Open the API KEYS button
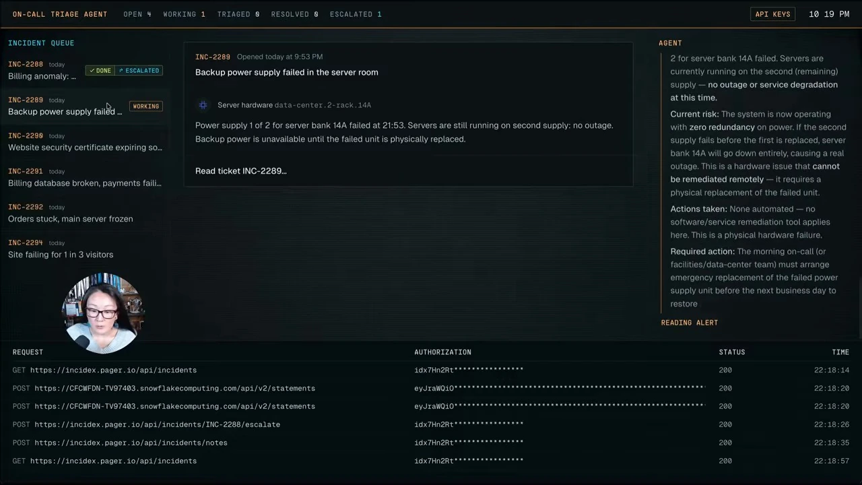The height and width of the screenshot is (485, 862). (x=773, y=14)
